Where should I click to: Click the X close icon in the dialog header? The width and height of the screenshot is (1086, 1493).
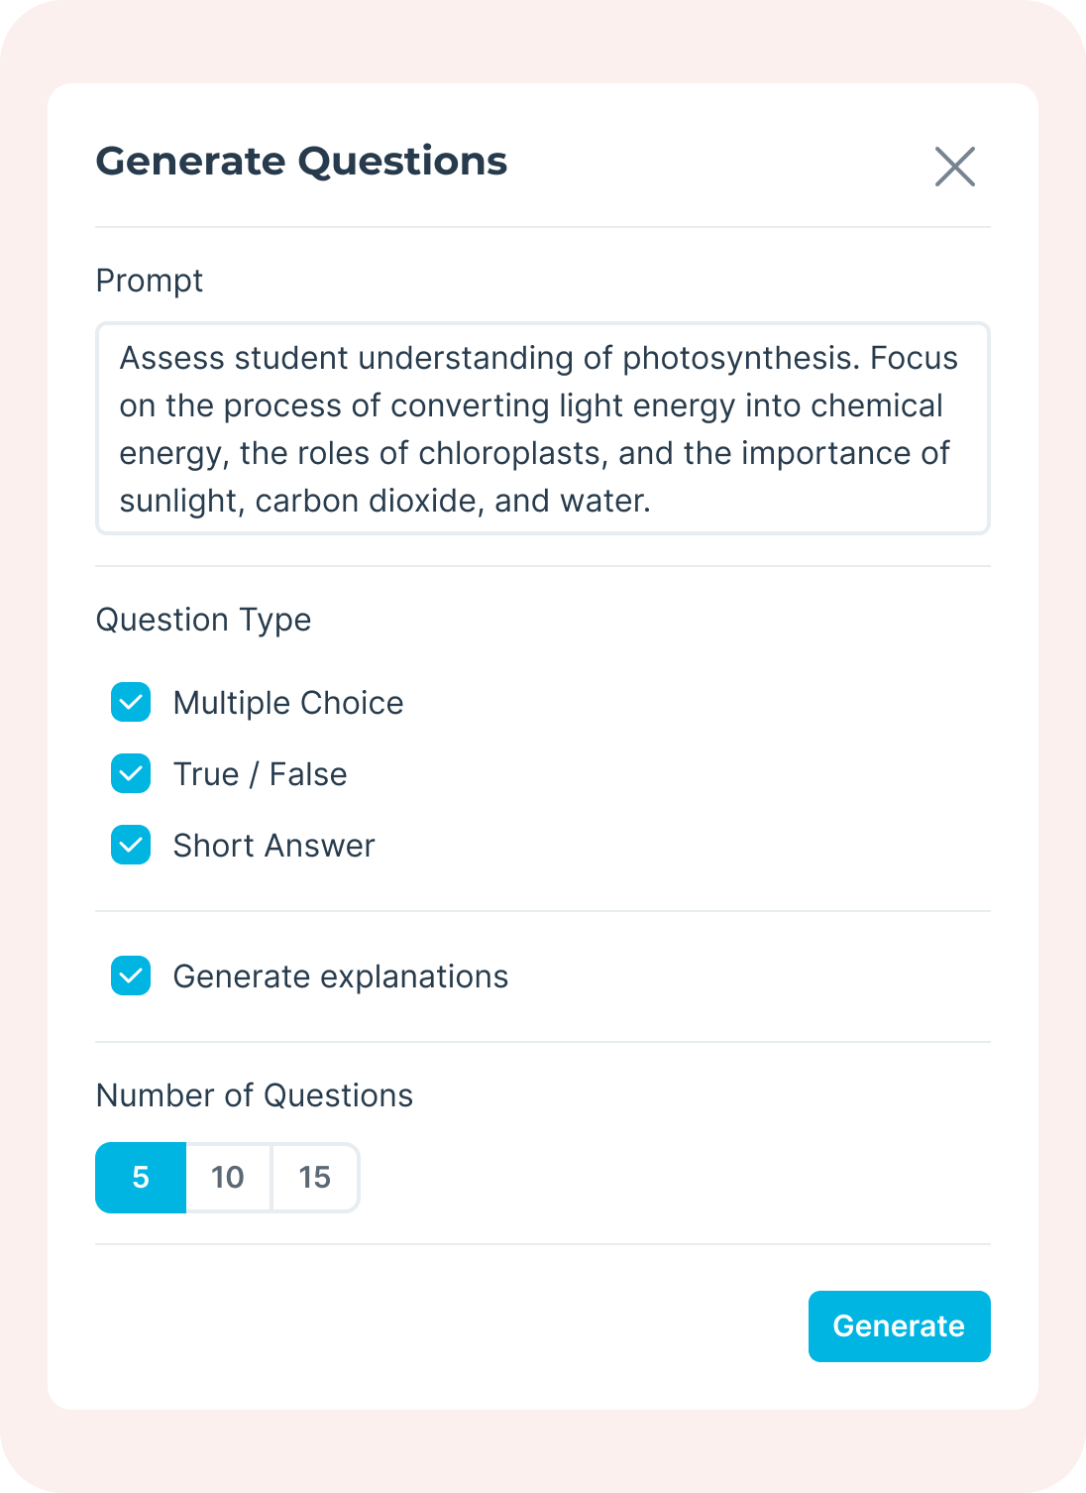pyautogui.click(x=955, y=167)
